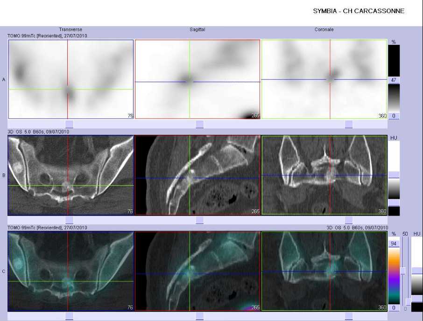Image resolution: width=423 pixels, height=321 pixels.
Task: Click row C '3D OS 5.0 B60s, 09/07/2010' label
Action: (x=357, y=228)
